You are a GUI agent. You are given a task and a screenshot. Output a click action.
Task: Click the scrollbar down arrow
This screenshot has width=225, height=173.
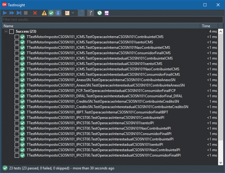(220, 163)
